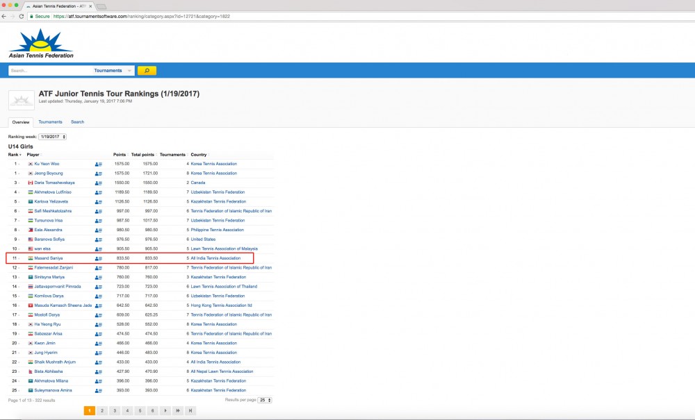Image resolution: width=695 pixels, height=420 pixels.
Task: Open profile icon for Masand Saniya
Action: (x=99, y=258)
